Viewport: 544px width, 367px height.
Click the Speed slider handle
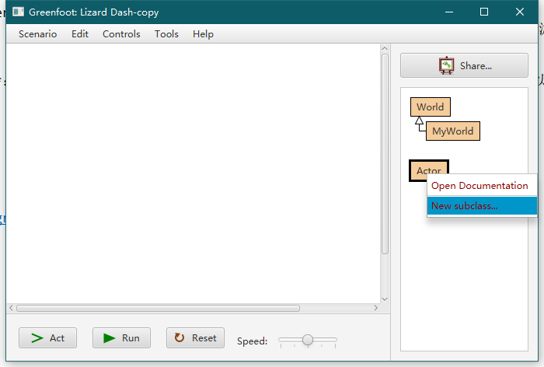click(x=308, y=340)
